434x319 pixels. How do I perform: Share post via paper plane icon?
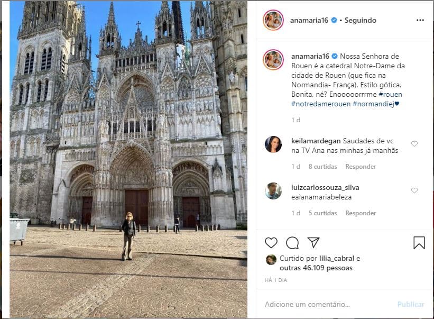313,242
